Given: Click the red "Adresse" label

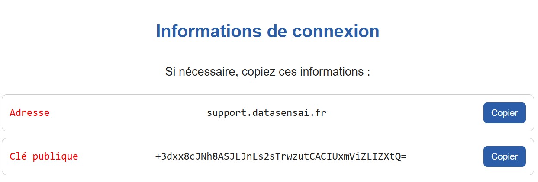Looking at the screenshot, I should 29,113.
